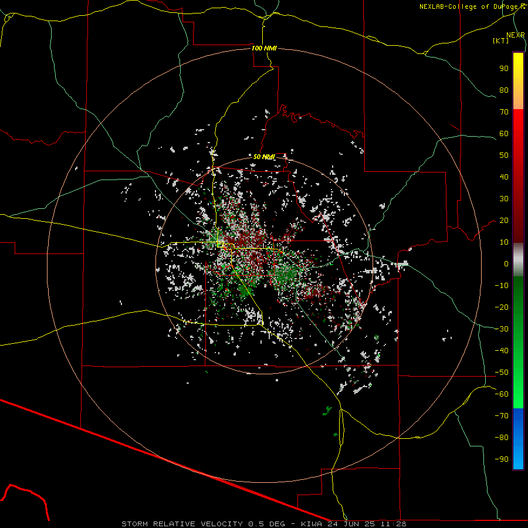
Task: Select the 0 value on the velocity scale
Action: pos(506,263)
